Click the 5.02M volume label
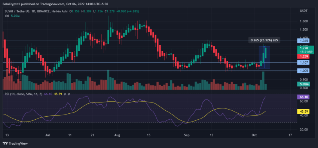Viewport: 318px width, 148px height. point(303,84)
